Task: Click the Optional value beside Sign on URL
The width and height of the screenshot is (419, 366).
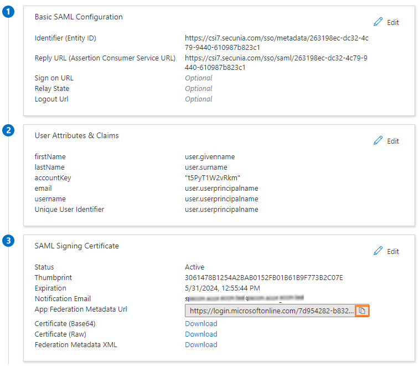Action: (198, 78)
